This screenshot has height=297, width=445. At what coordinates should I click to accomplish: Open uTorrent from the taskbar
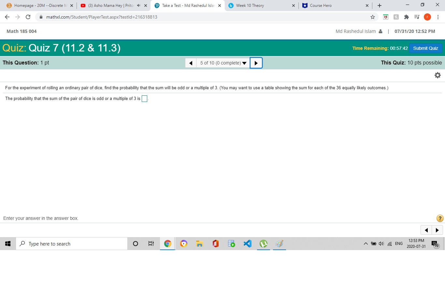(x=263, y=244)
